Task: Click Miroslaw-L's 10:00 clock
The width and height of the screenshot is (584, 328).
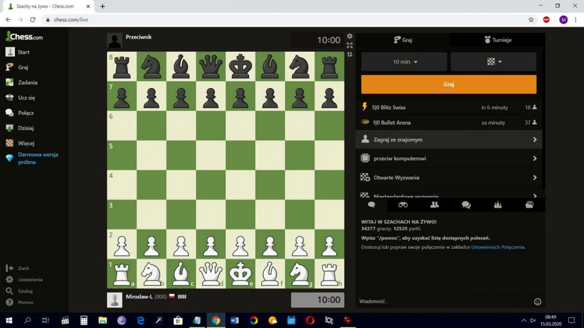Action: click(317, 300)
